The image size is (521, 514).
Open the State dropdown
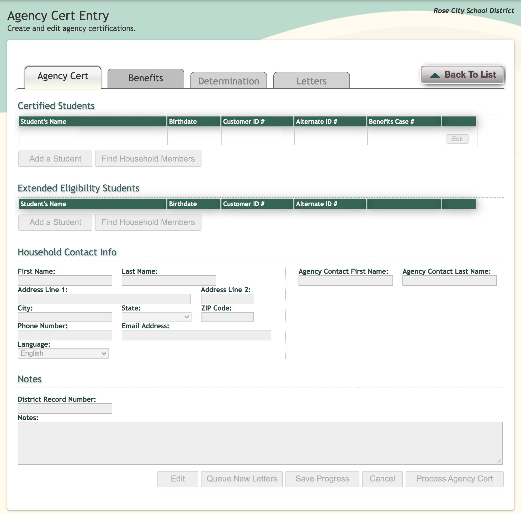(x=156, y=317)
